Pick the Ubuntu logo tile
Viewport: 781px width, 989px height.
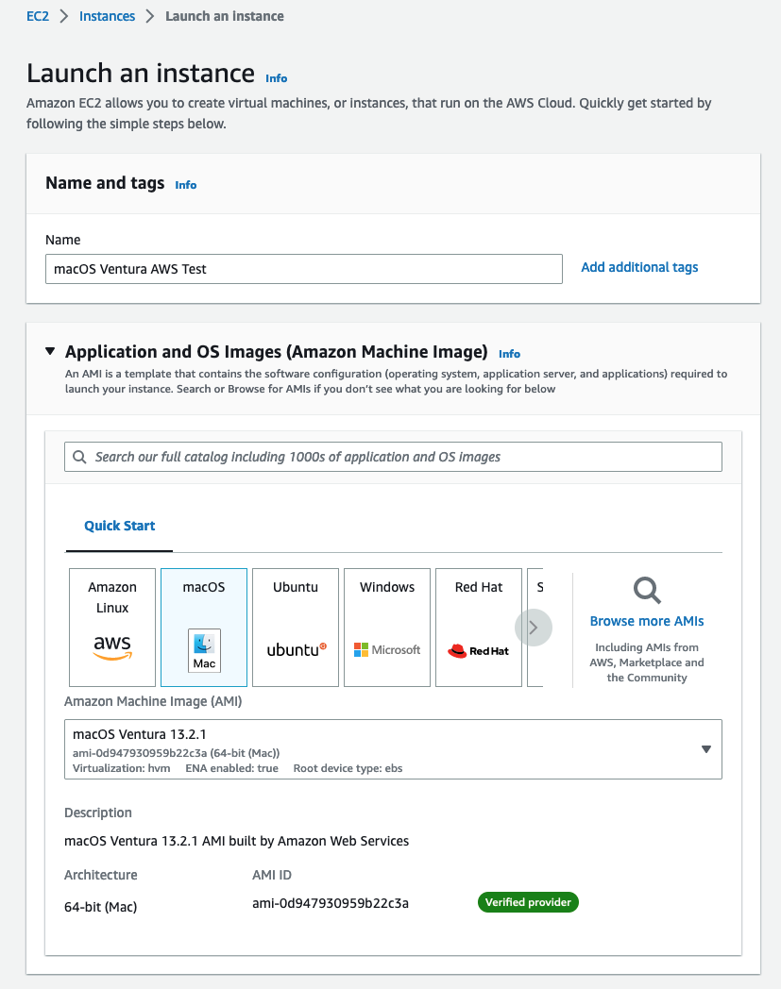(x=296, y=627)
